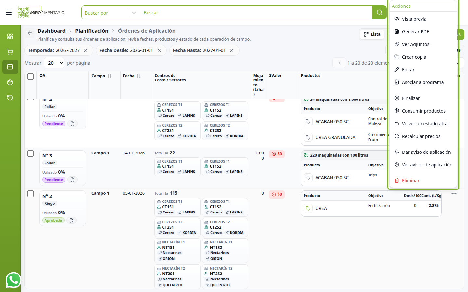Click the search magnifier button

[x=379, y=12]
